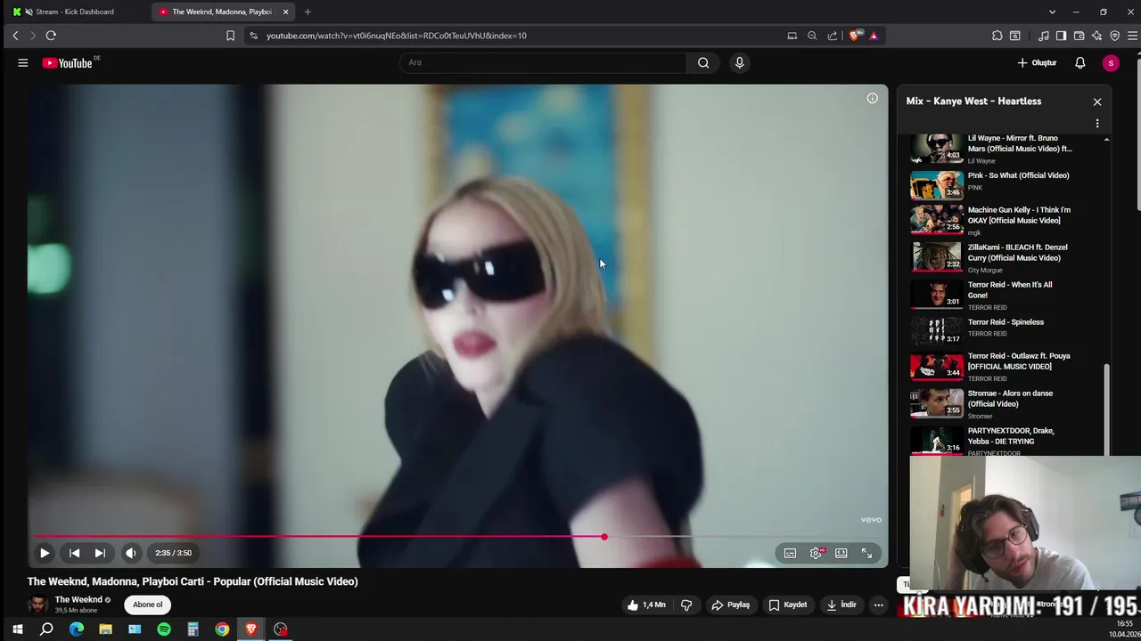
Task: Play Lil Wayne - Mirror from the playlist
Action: point(1006,150)
